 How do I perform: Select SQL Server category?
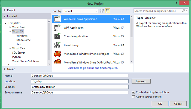click(19, 53)
